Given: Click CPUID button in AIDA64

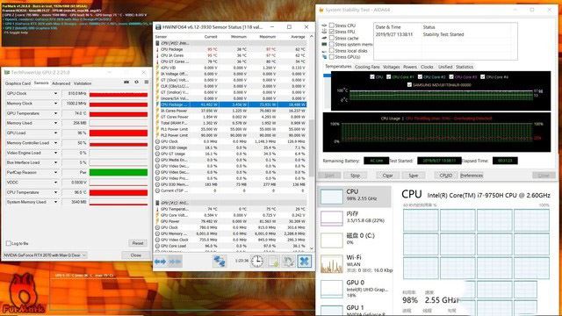Looking at the screenshot, I should coord(446,176).
